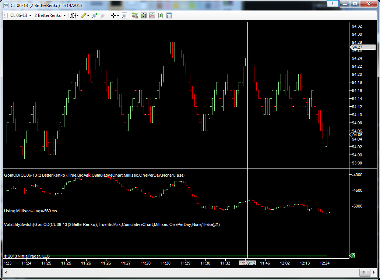Open the Chart Trader icon
380x280 pixels.
tap(135, 15)
